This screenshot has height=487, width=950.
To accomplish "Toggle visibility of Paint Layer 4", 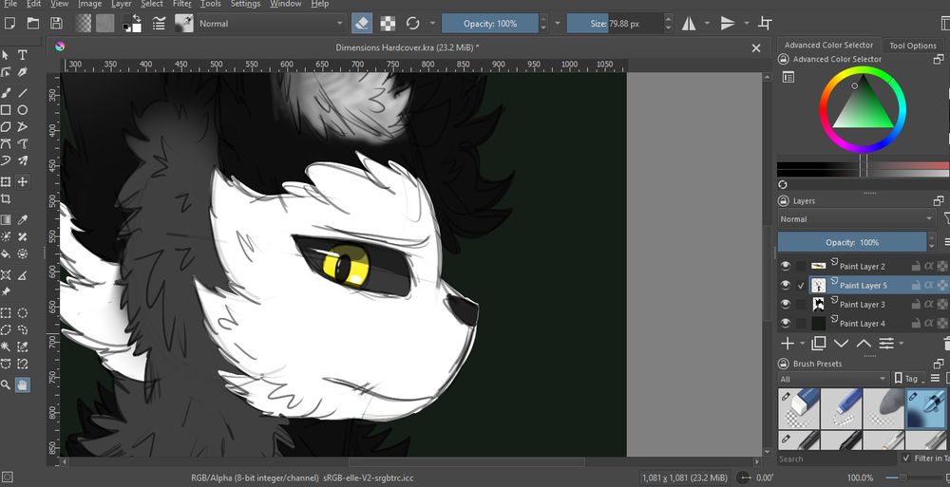I will coord(786,324).
